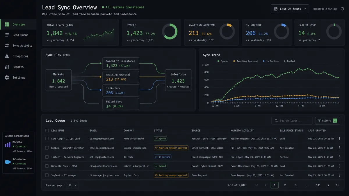Go to Lead Queue in sidebar

(18, 35)
